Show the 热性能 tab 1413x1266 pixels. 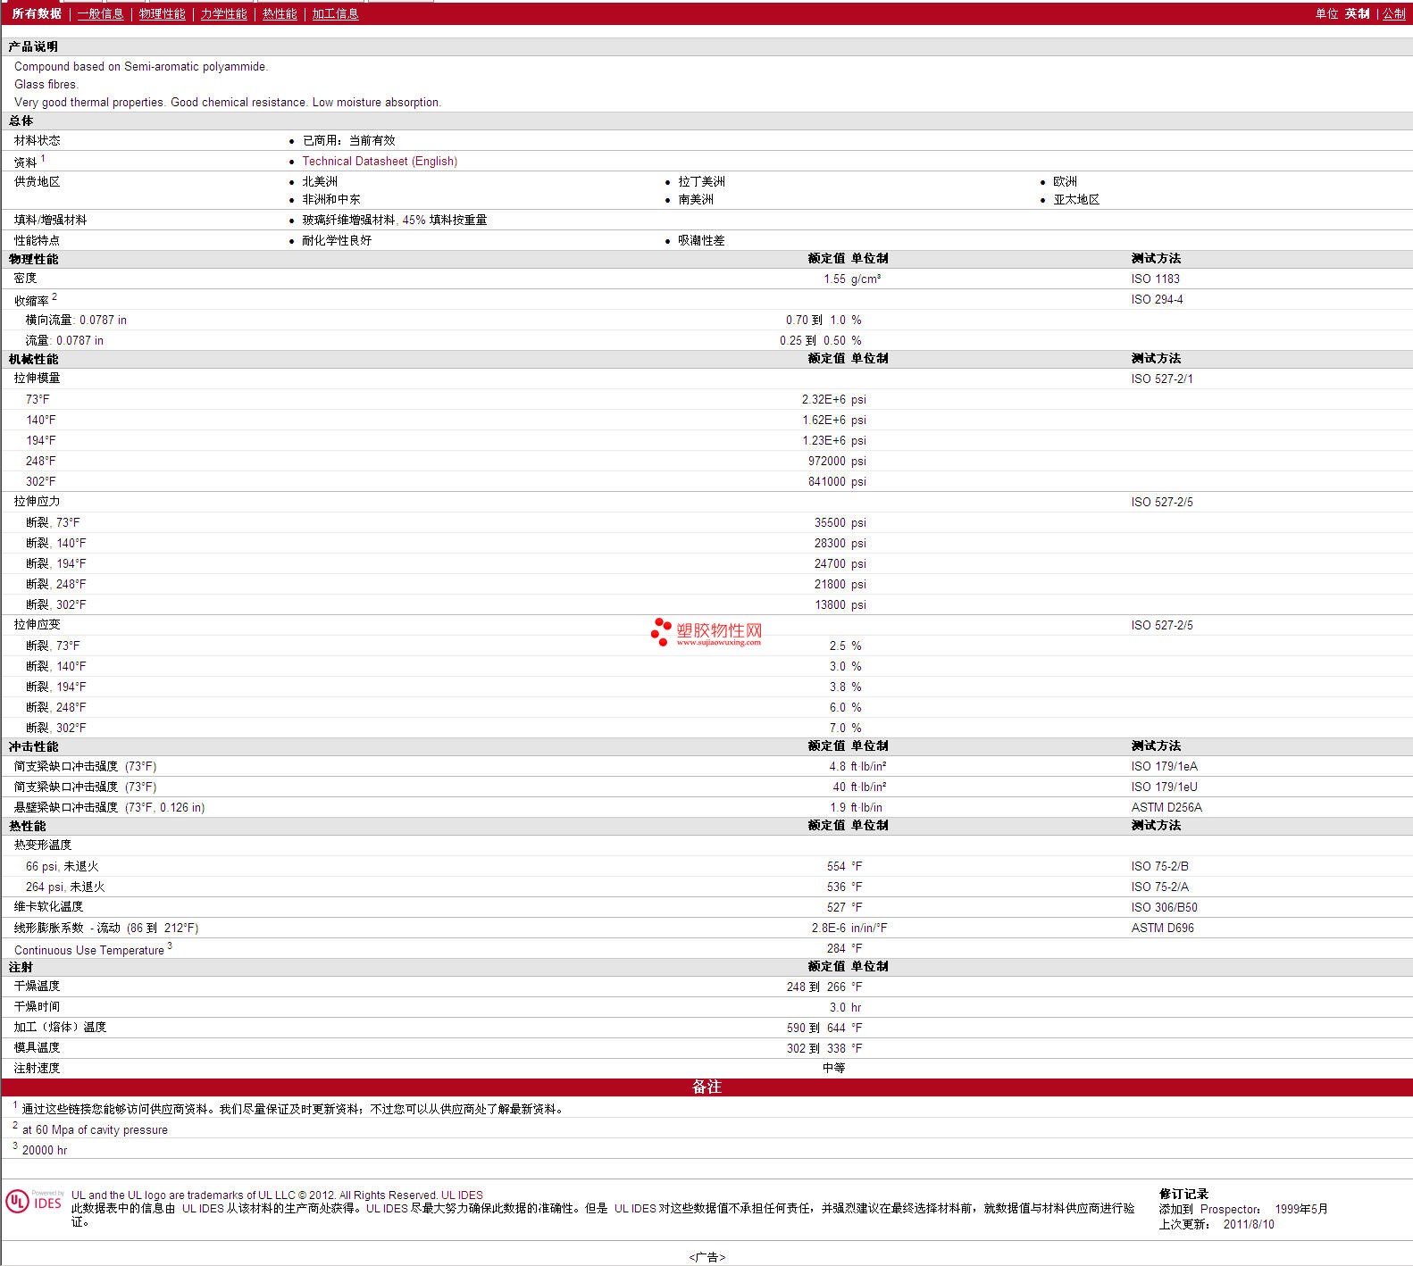(280, 13)
